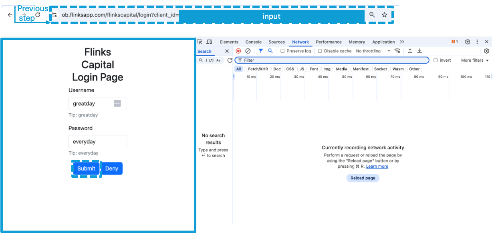
Task: Click the zoom magnifier icon in address bar
Action: [372, 15]
